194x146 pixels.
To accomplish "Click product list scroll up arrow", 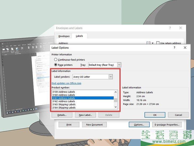I will tap(116, 92).
